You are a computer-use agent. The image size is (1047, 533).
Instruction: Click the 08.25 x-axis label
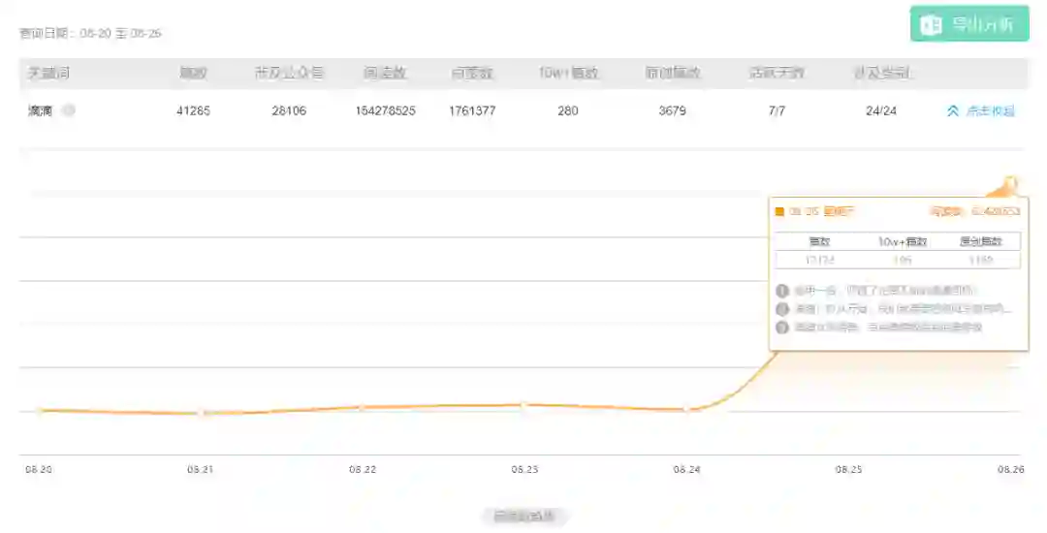click(848, 470)
